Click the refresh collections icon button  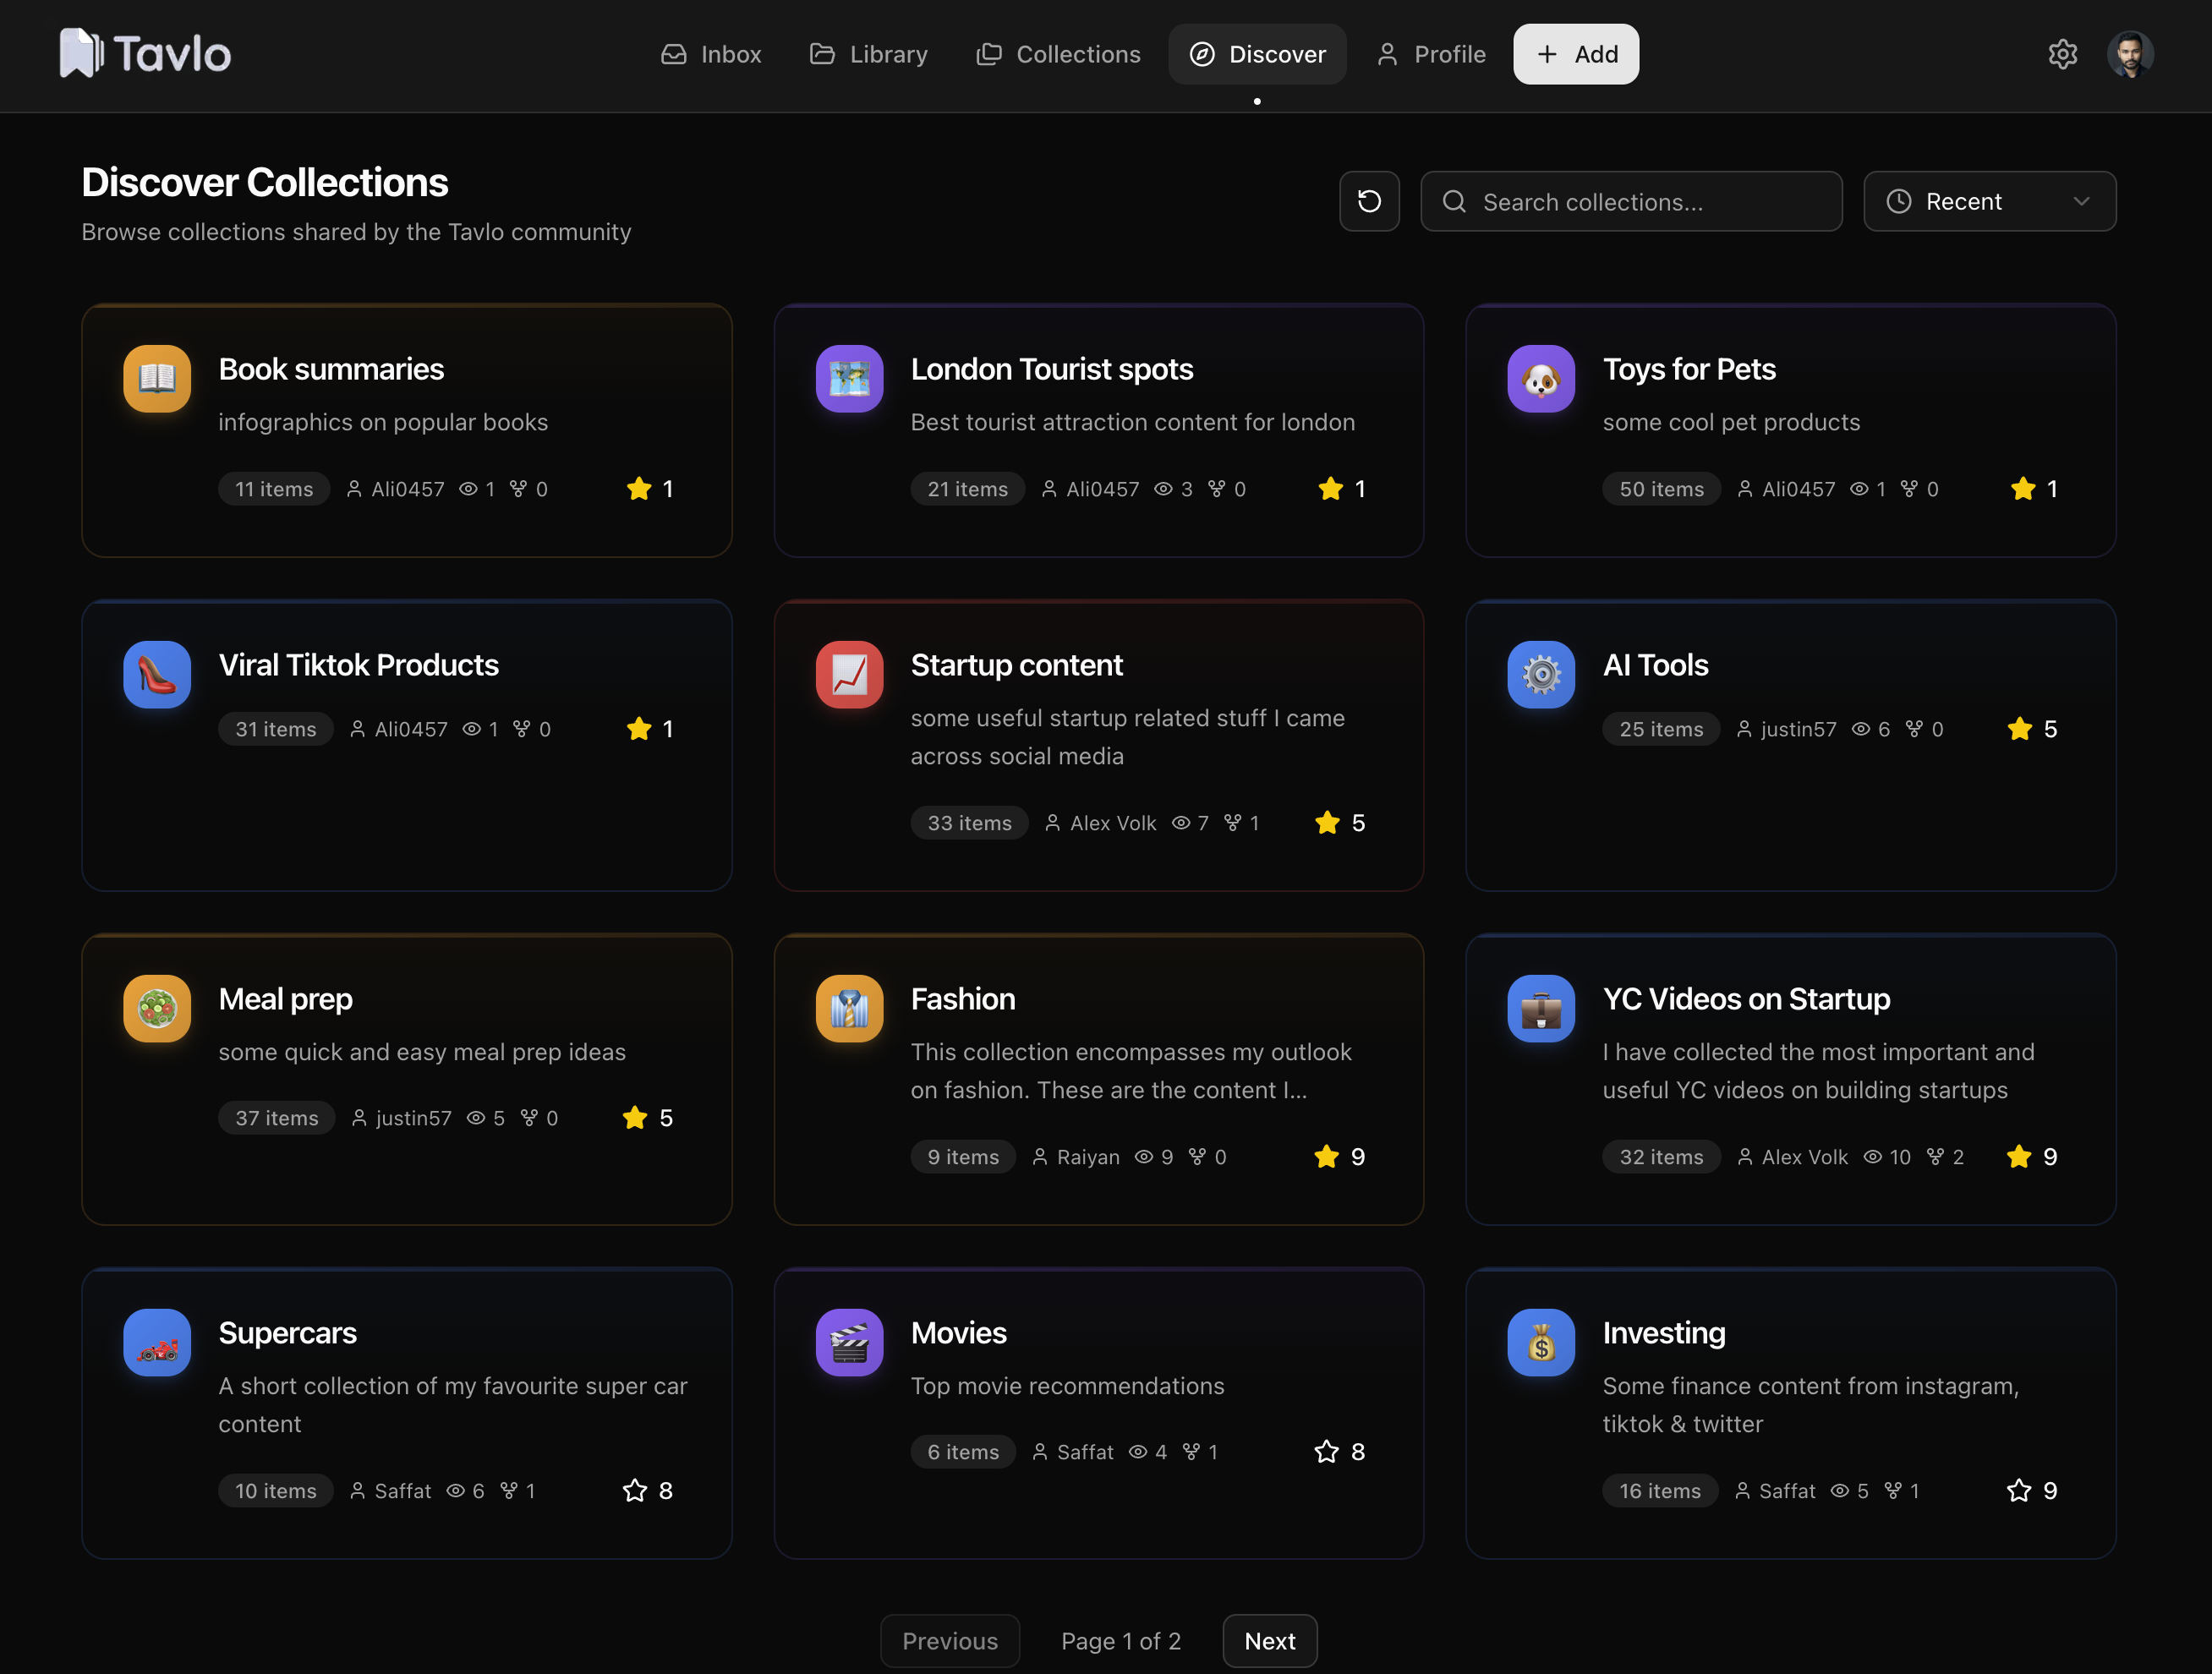tap(1369, 201)
